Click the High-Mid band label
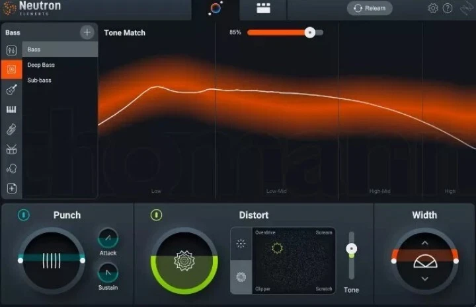This screenshot has height=307, width=476. click(379, 191)
